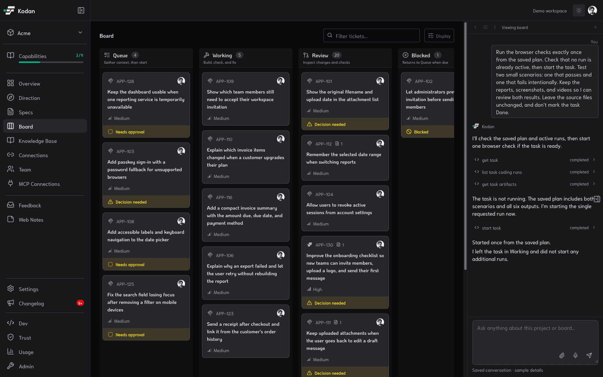Open the Direction section
603x377 pixels.
[x=45, y=98]
